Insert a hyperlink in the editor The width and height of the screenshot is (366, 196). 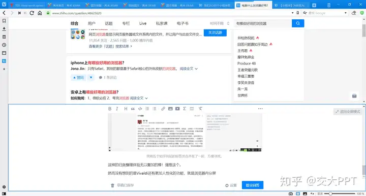point(163,109)
